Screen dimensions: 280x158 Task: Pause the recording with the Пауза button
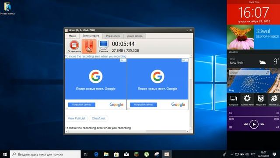[89, 47]
